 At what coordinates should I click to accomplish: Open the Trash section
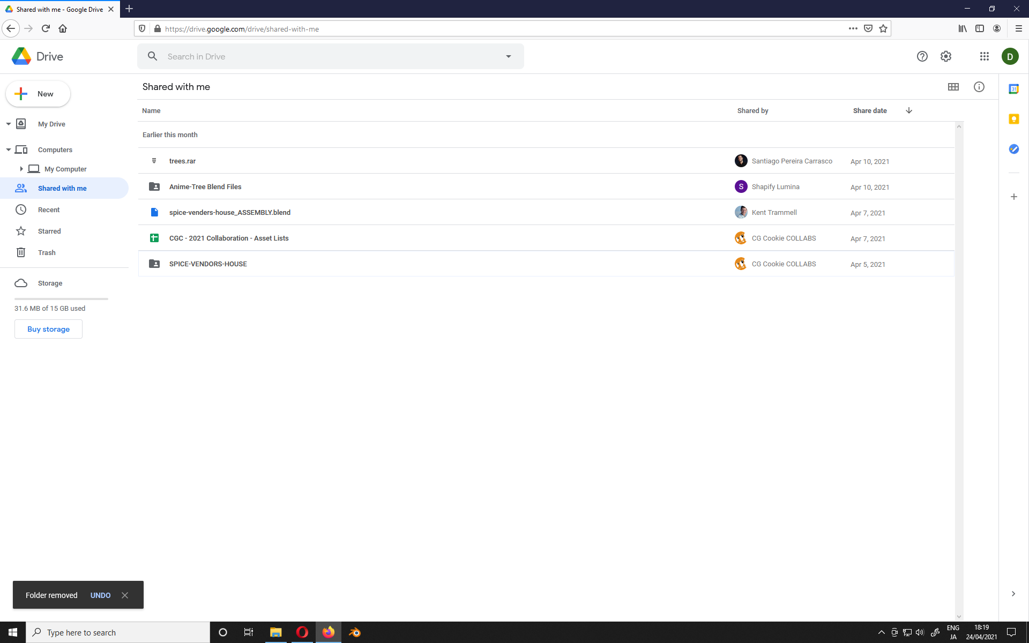(x=47, y=252)
